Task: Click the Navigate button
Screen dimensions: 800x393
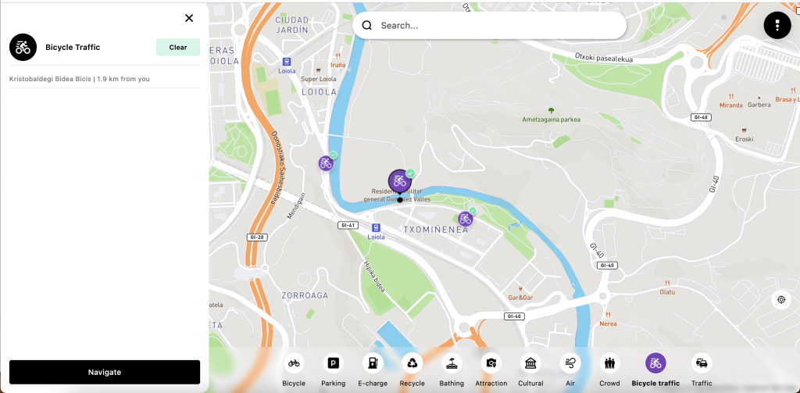Action: [x=105, y=372]
